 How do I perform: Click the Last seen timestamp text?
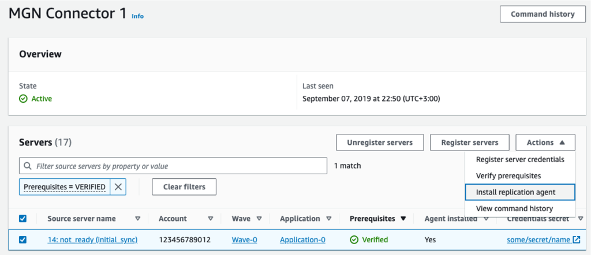(371, 99)
